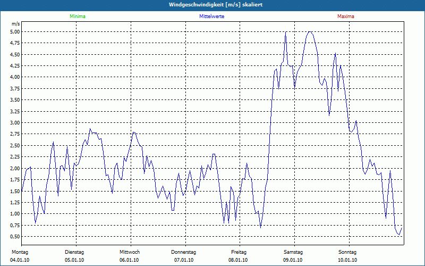This screenshot has height=266, width=425.
Task: Click the 0,50 y-axis value
Action: 15,236
